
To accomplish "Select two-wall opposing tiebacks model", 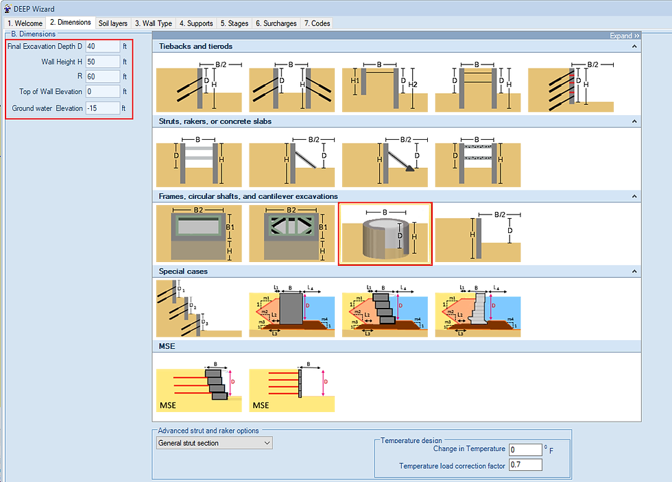I will [292, 86].
